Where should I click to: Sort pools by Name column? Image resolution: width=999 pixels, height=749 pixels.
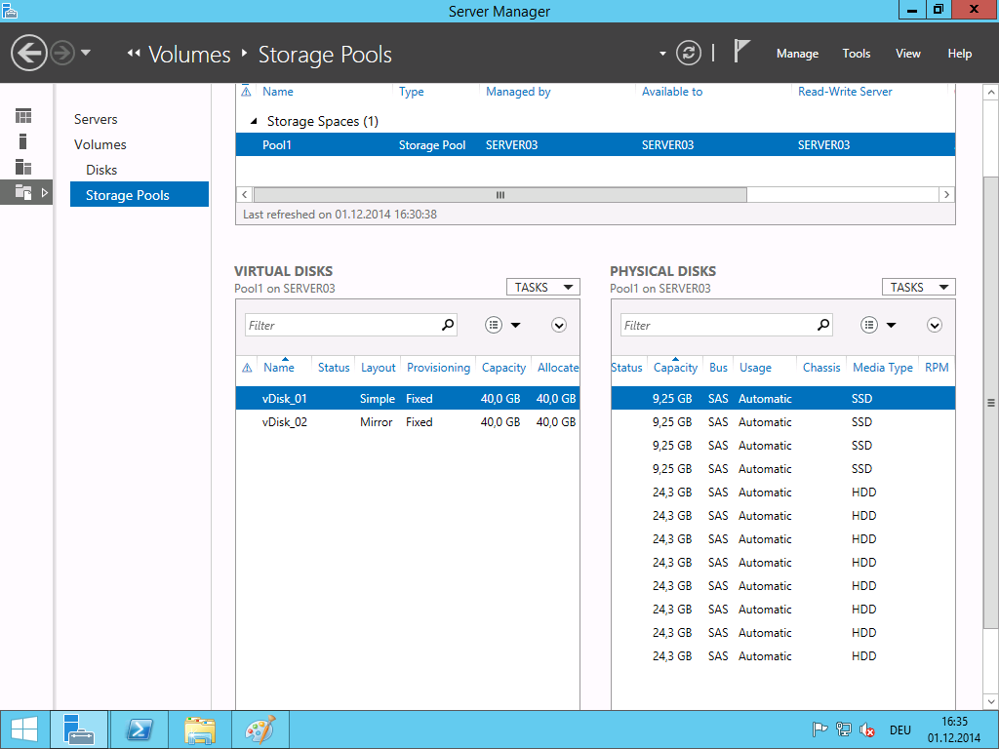click(278, 92)
